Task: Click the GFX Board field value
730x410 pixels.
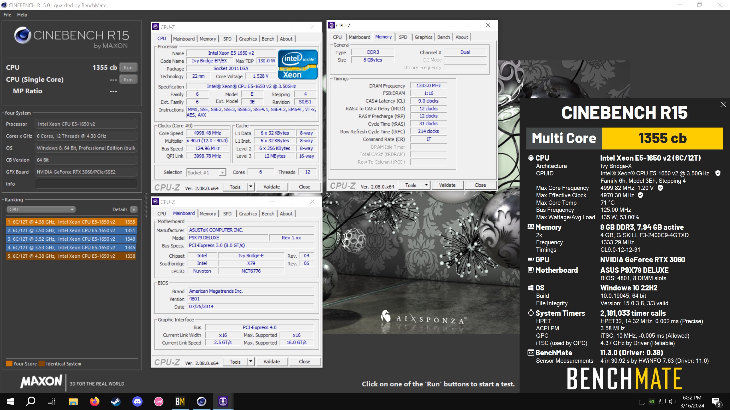Action: tap(86, 172)
